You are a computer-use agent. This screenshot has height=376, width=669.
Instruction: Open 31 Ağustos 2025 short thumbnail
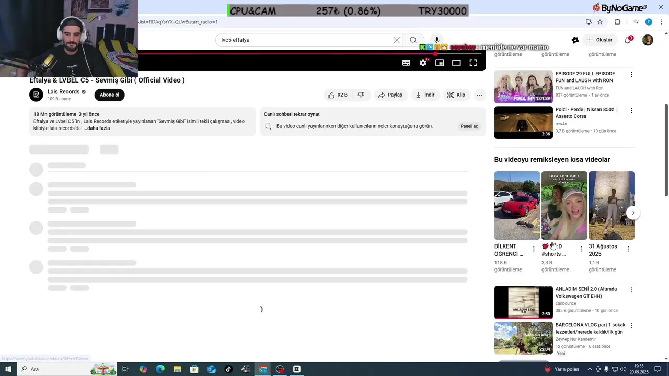tap(612, 205)
